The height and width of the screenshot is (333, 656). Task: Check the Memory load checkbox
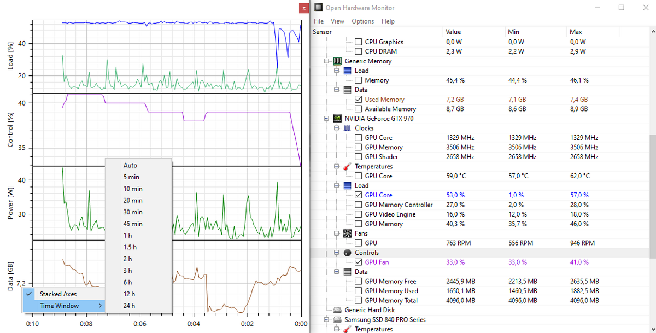[358, 80]
